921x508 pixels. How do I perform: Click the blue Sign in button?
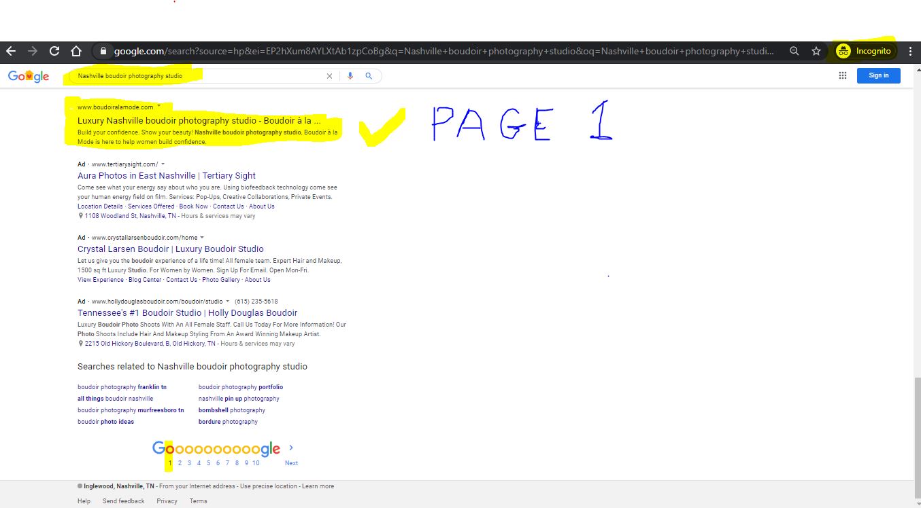pyautogui.click(x=879, y=75)
